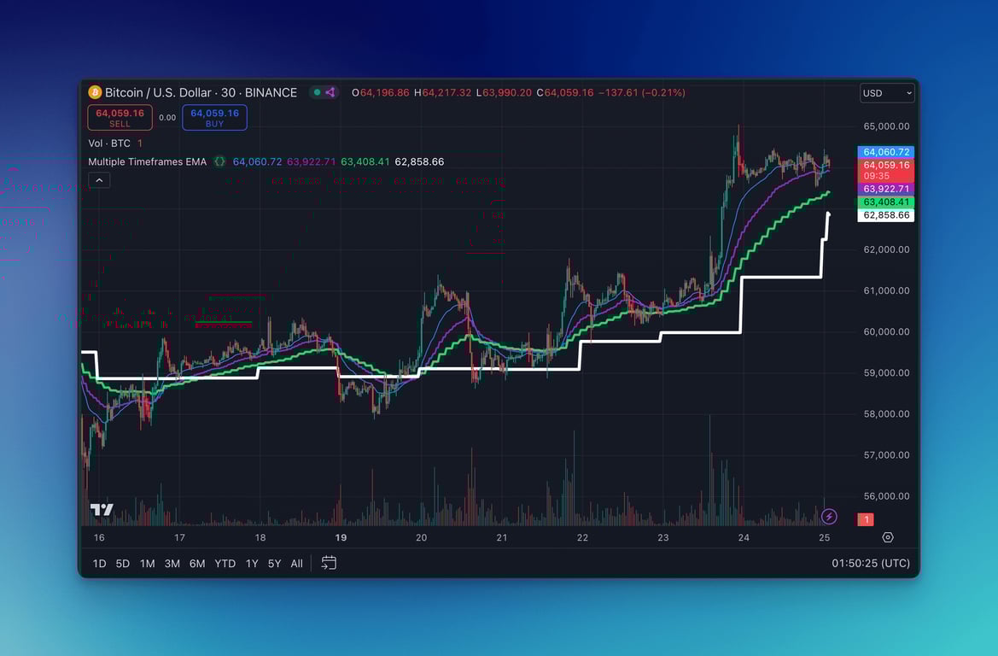This screenshot has width=998, height=656.
Task: Collapse the indicator legend with chevron
Action: [x=99, y=180]
